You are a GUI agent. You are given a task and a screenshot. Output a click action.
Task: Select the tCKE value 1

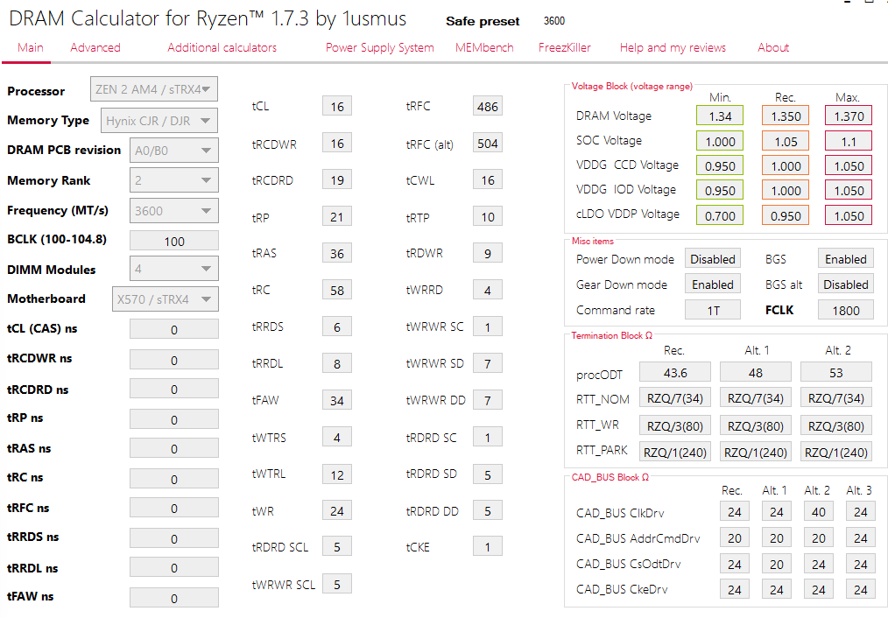coord(488,547)
